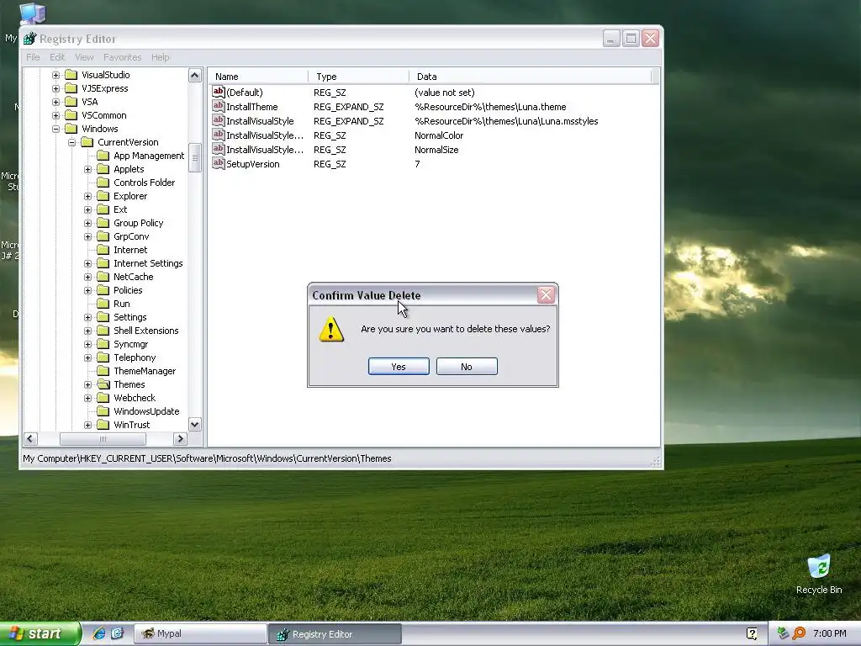Viewport: 861px width, 646px height.
Task: Select the Controls Folder folder icon
Action: click(x=103, y=183)
